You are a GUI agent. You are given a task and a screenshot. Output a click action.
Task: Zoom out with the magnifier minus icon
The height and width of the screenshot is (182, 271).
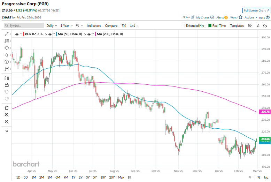click(7, 122)
